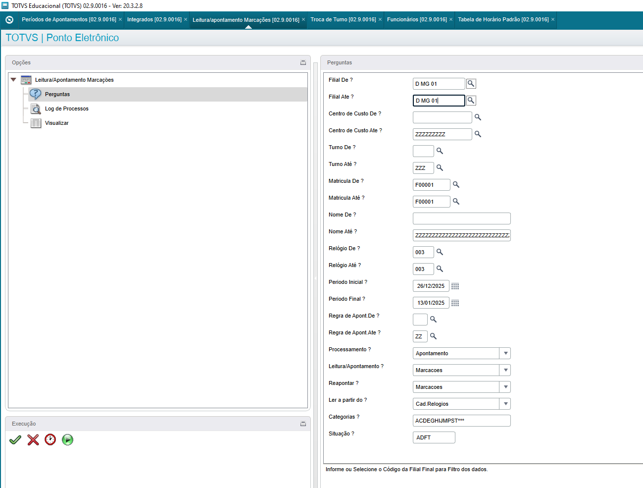
Task: Close the Leitura/apontamento Marcações tab
Action: tap(303, 20)
